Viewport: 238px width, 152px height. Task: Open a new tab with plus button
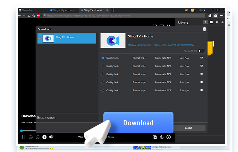pyautogui.click(x=113, y=10)
